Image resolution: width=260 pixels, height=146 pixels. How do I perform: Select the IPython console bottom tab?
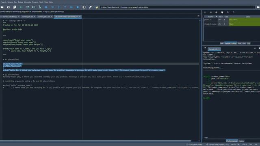tap(232, 141)
